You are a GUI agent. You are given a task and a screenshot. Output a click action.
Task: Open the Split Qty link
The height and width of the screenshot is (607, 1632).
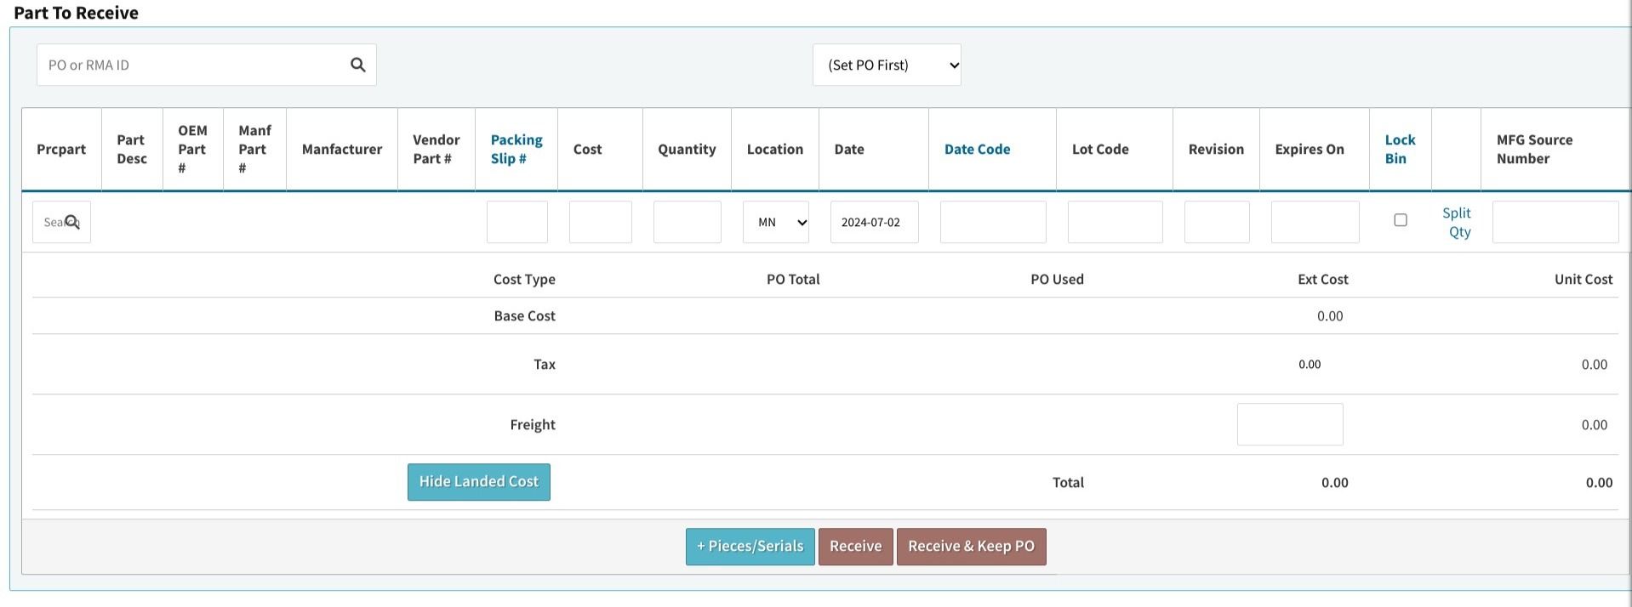pos(1457,223)
